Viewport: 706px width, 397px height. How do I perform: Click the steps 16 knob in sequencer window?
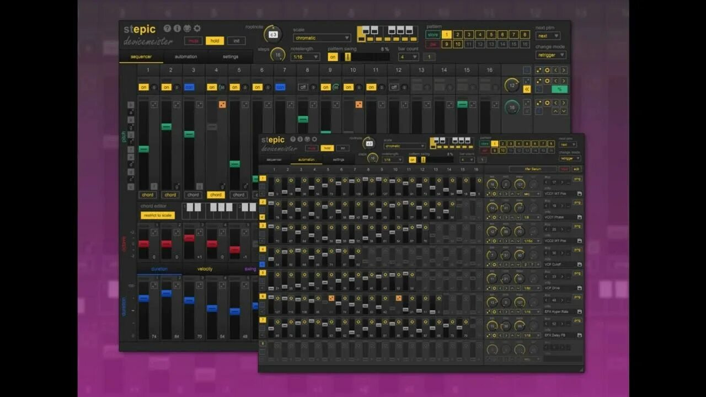click(277, 55)
